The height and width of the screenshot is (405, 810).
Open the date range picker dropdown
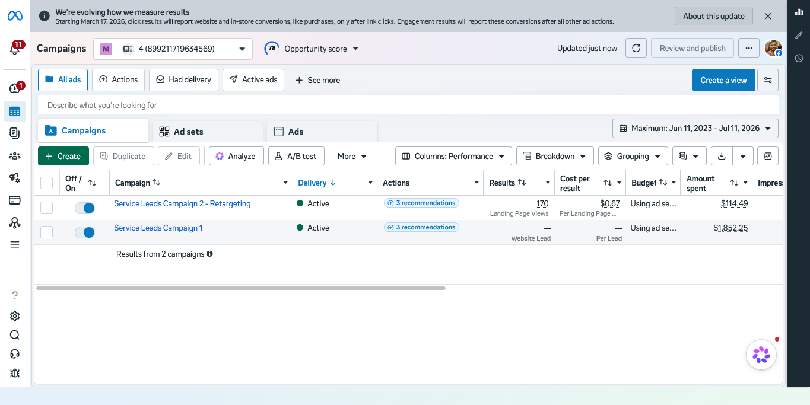[x=695, y=128]
